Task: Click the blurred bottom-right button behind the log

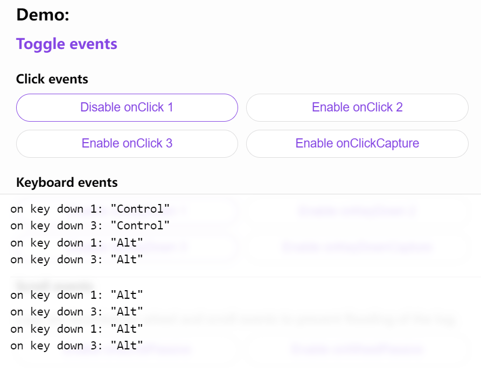Action: (357, 349)
